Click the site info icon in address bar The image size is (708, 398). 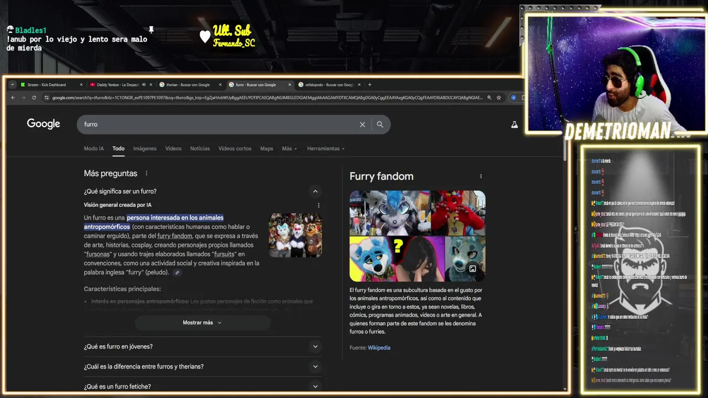(x=46, y=98)
